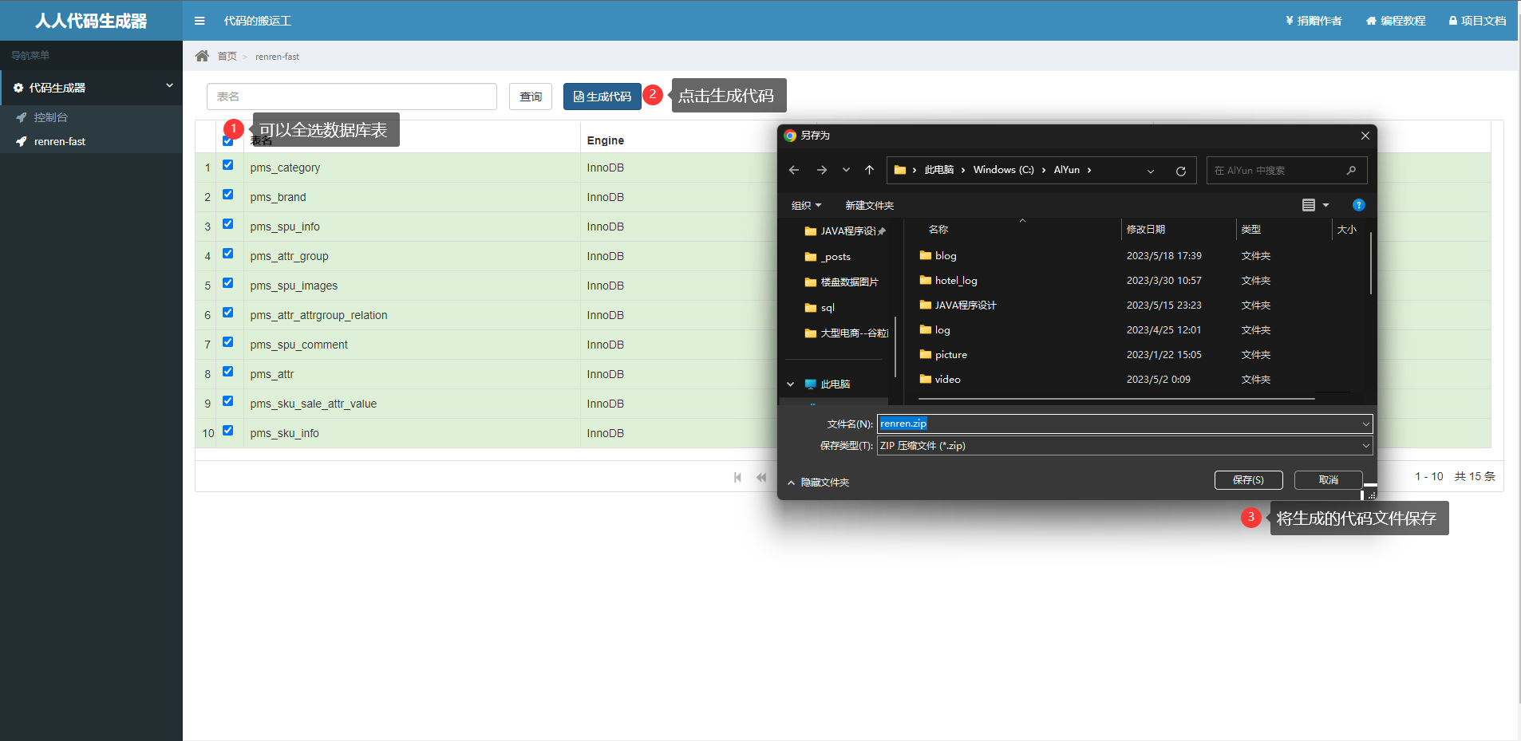Select 控制台 in the sidebar
This screenshot has height=741, width=1521.
click(50, 117)
